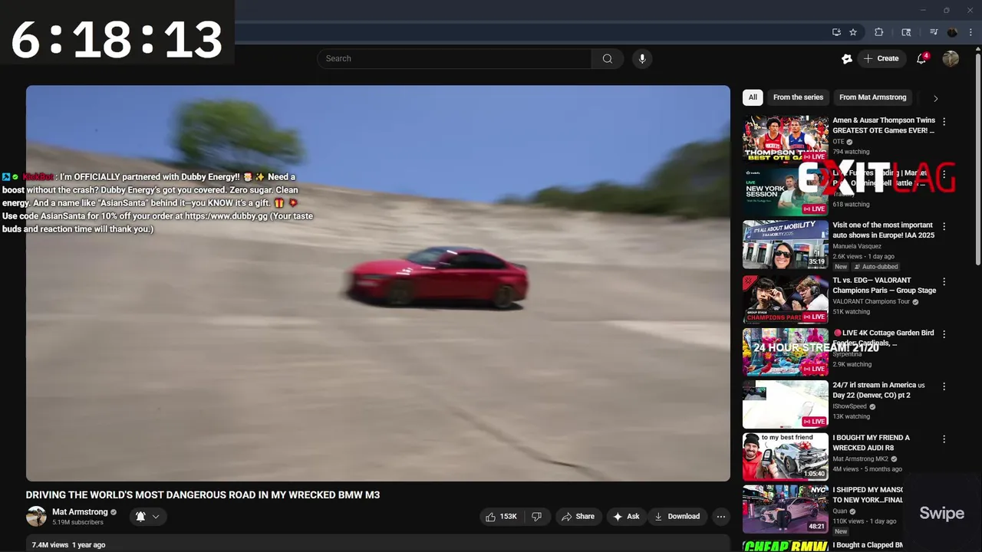Click the video title about wrecked BMW M3
This screenshot has width=982, height=552.
[203, 495]
